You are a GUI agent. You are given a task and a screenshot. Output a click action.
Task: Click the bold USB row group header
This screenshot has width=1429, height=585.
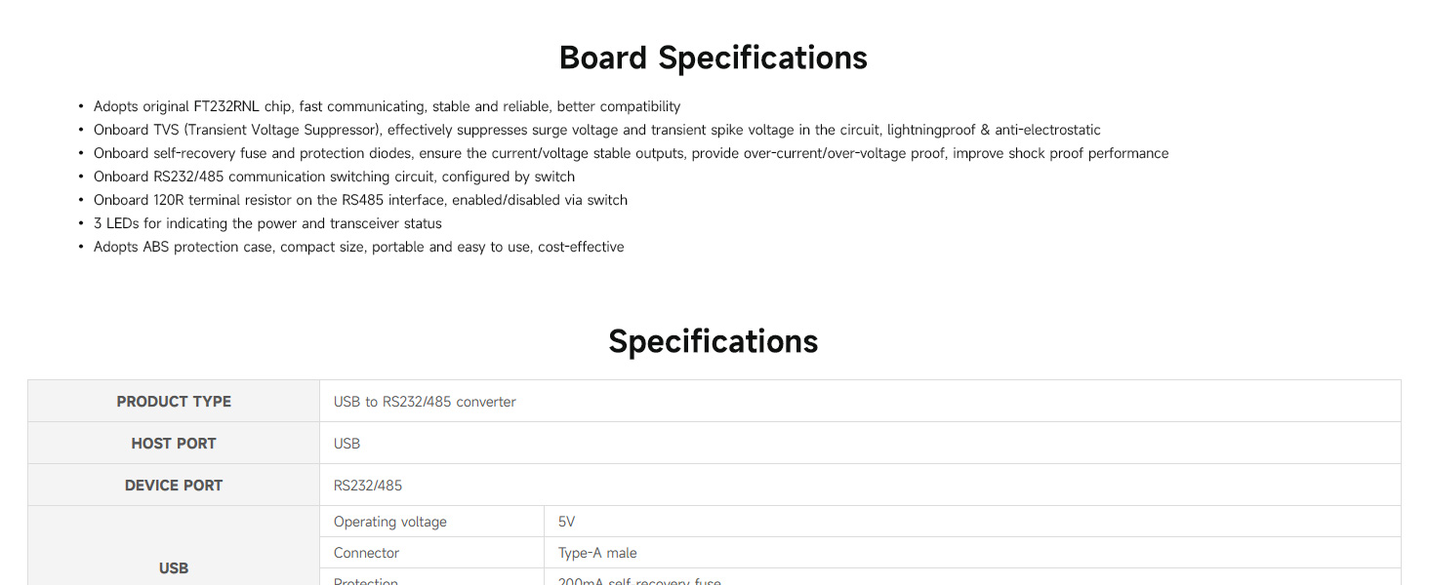point(174,568)
